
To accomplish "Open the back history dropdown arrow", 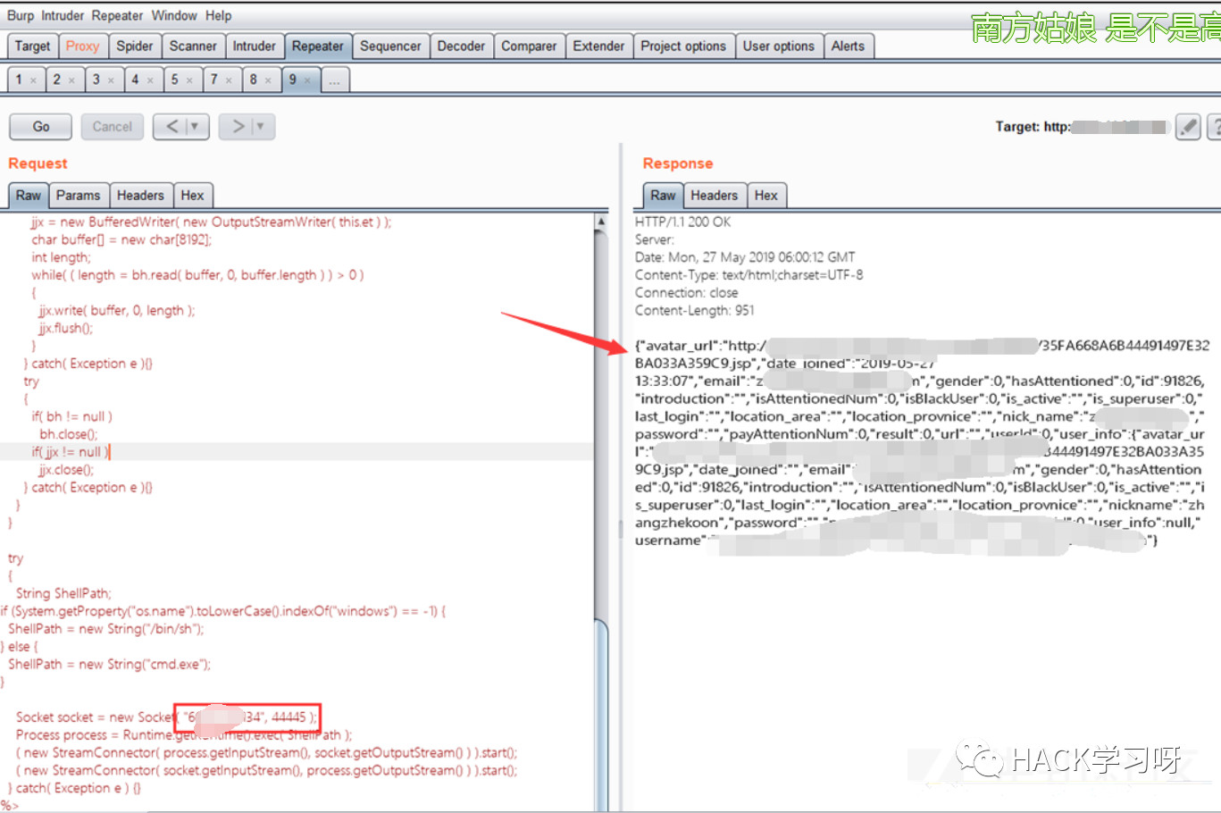I will 196,127.
